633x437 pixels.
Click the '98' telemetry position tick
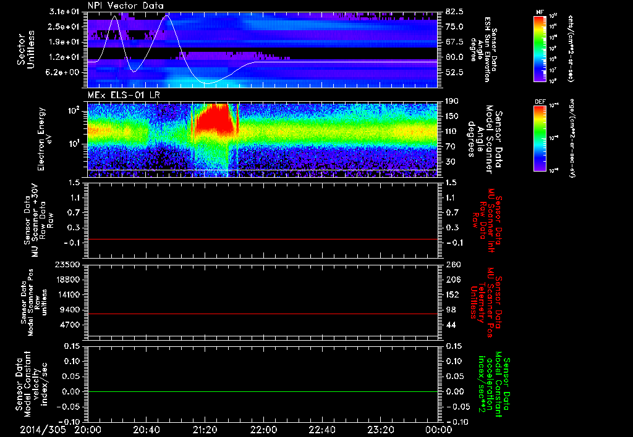point(451,310)
